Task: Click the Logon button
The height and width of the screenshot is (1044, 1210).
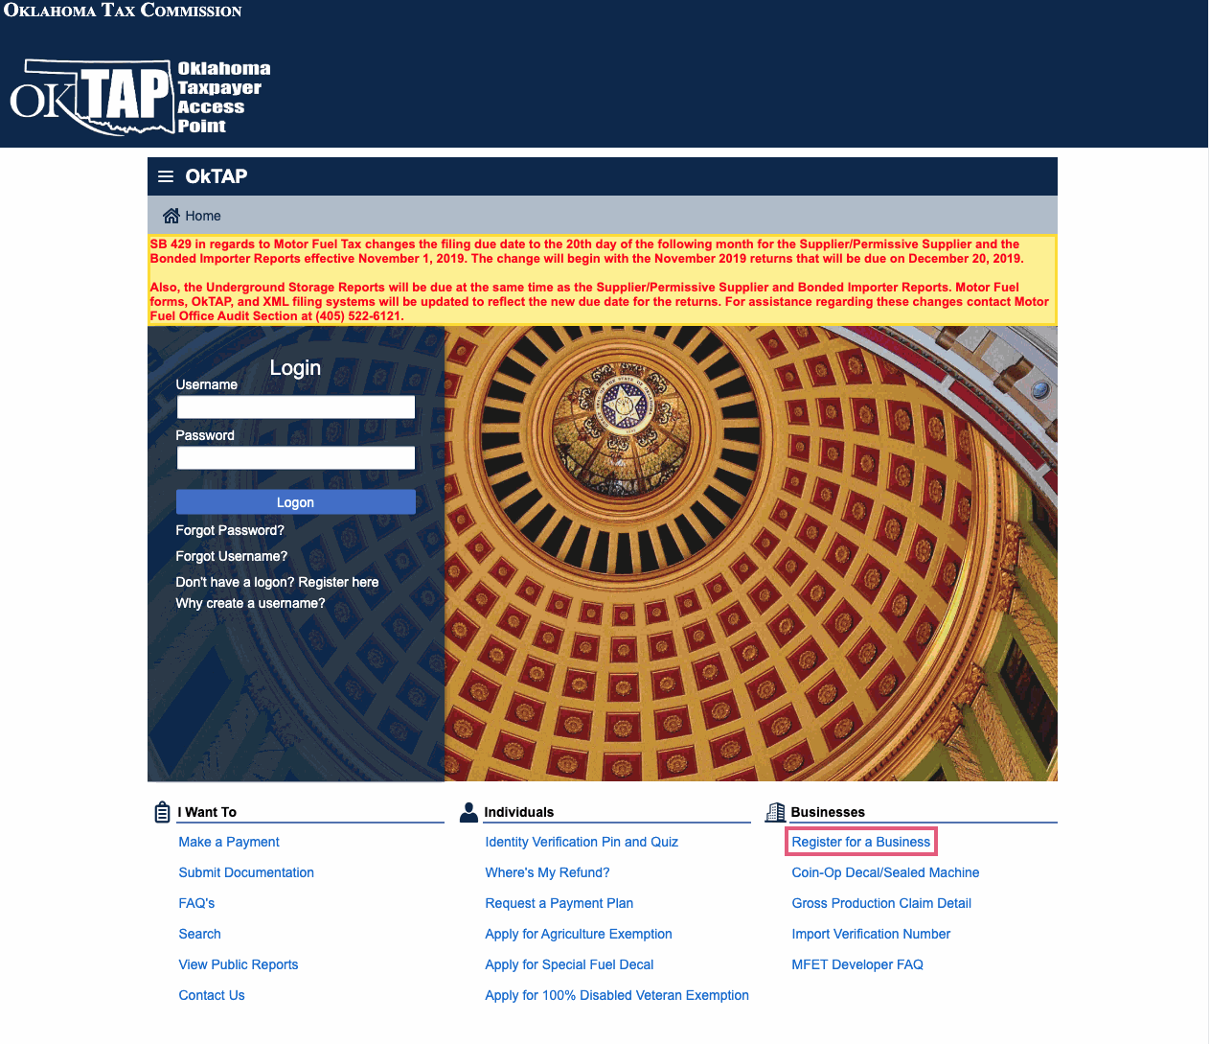Action: pyautogui.click(x=296, y=502)
